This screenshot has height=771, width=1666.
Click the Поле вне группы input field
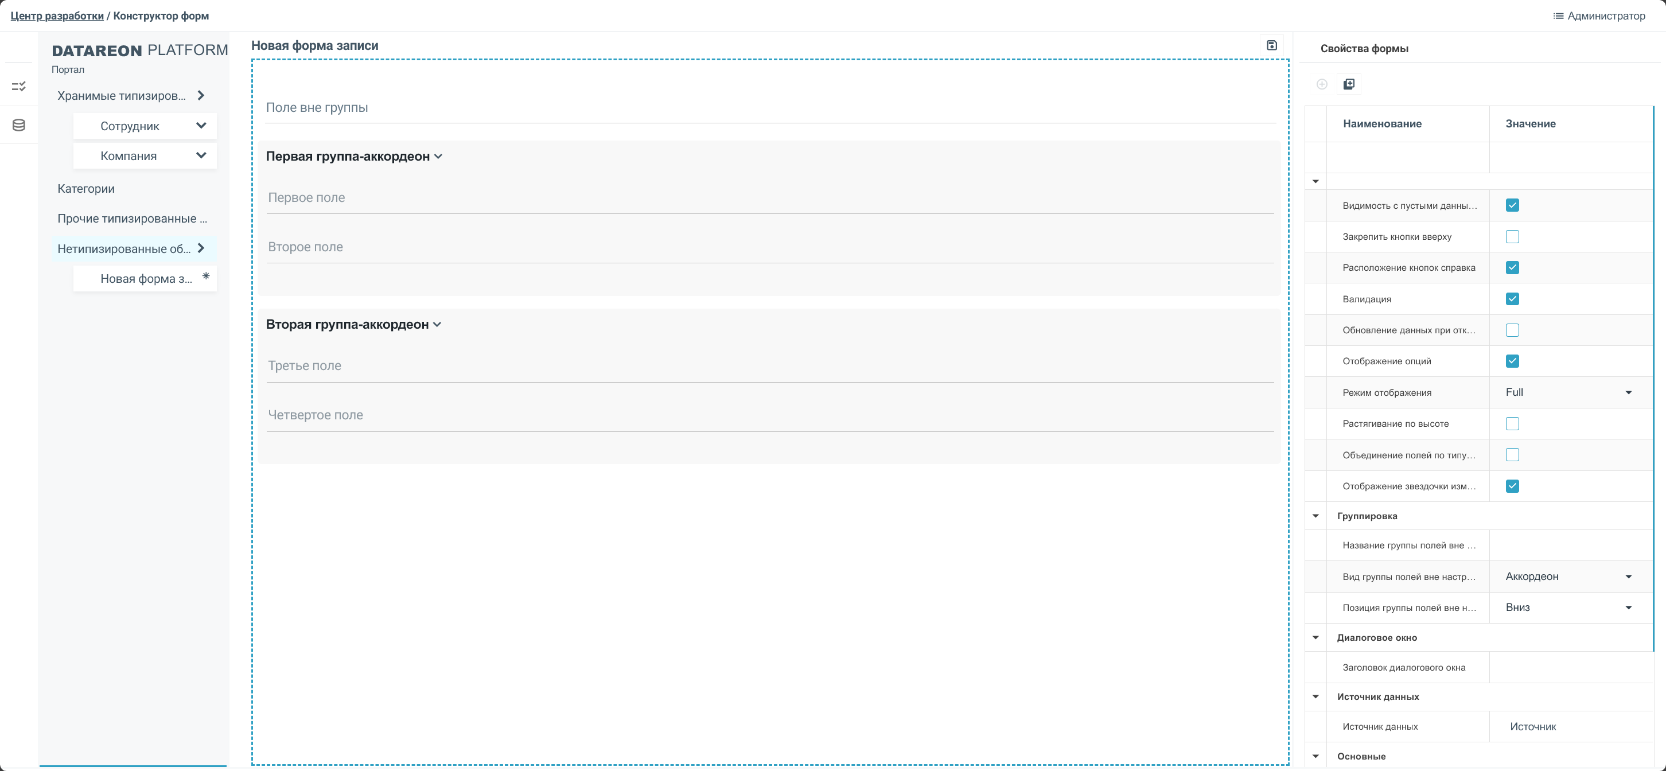tap(770, 108)
